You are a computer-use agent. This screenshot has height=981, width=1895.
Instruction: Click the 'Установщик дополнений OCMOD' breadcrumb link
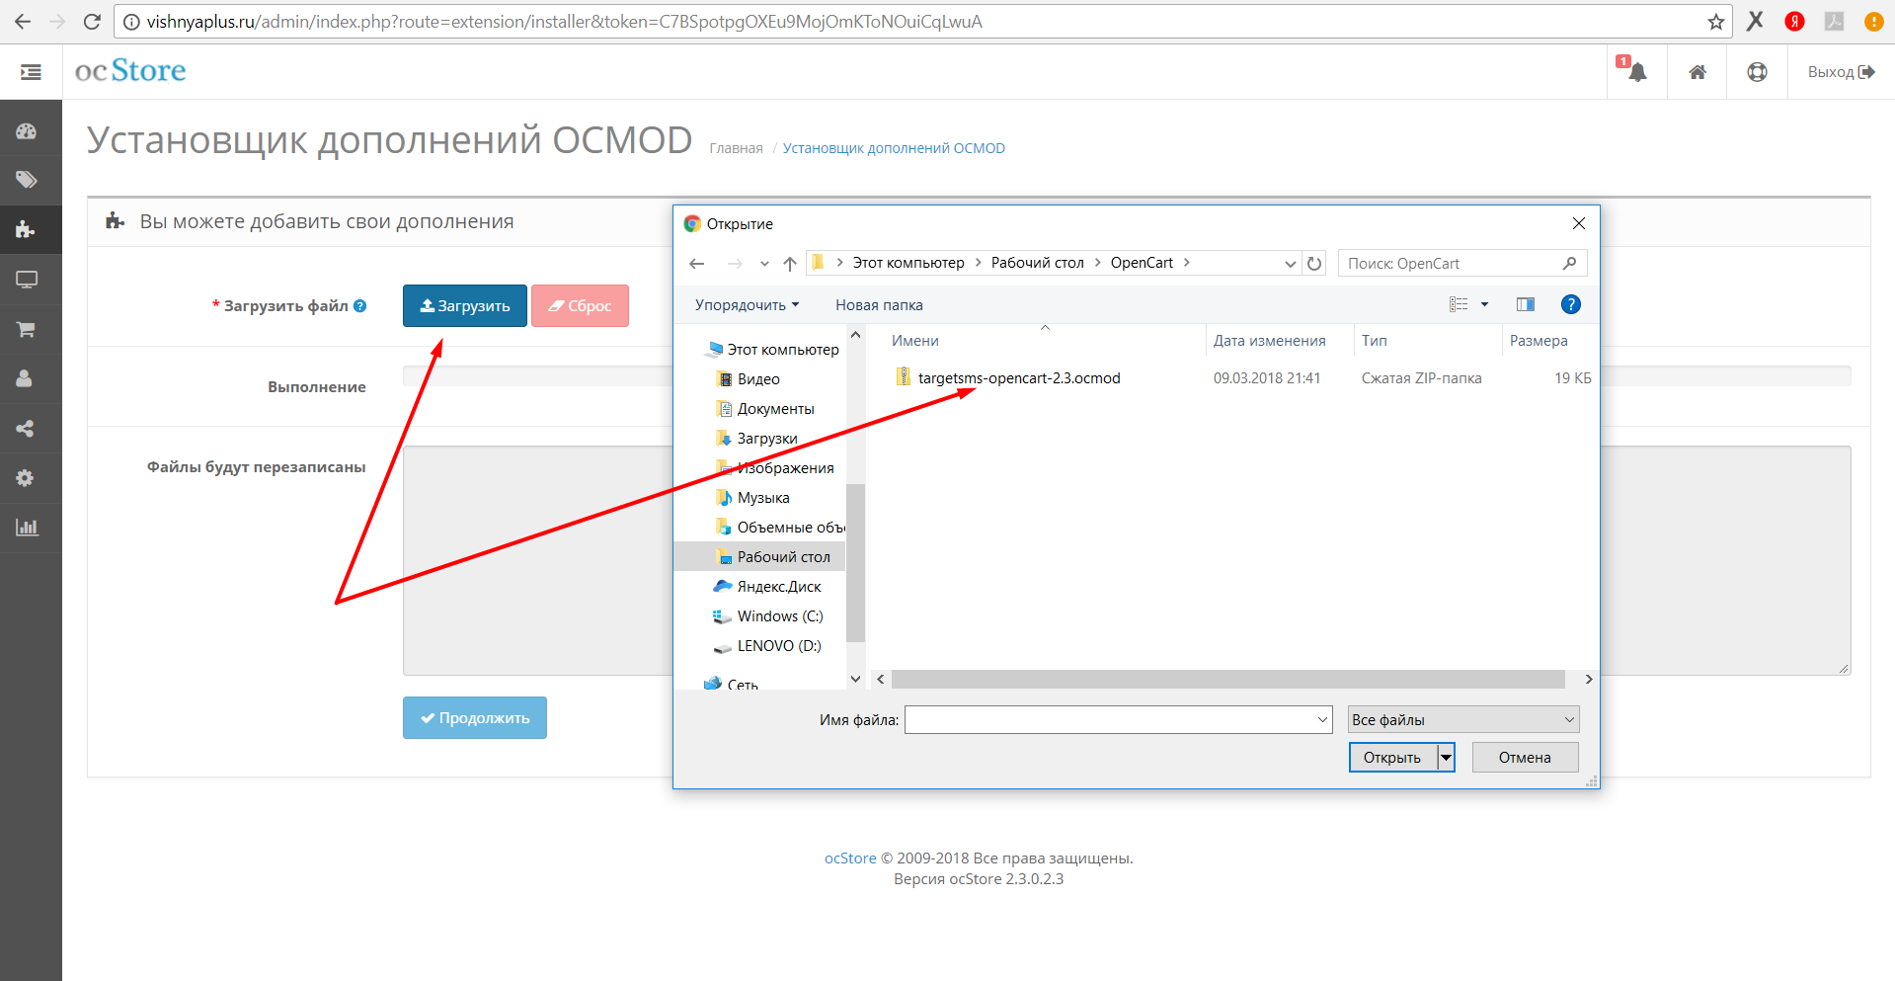[x=894, y=148]
